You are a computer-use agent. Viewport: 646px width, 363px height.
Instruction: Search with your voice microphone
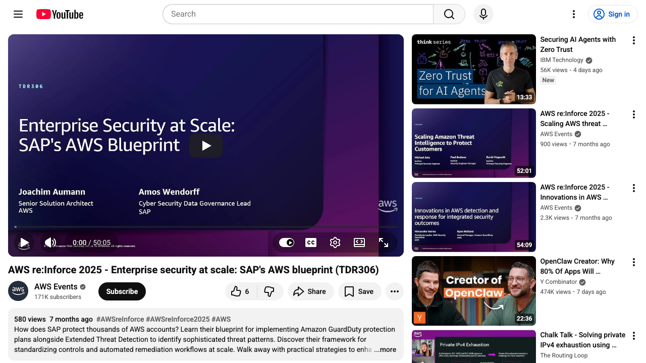[x=483, y=14]
